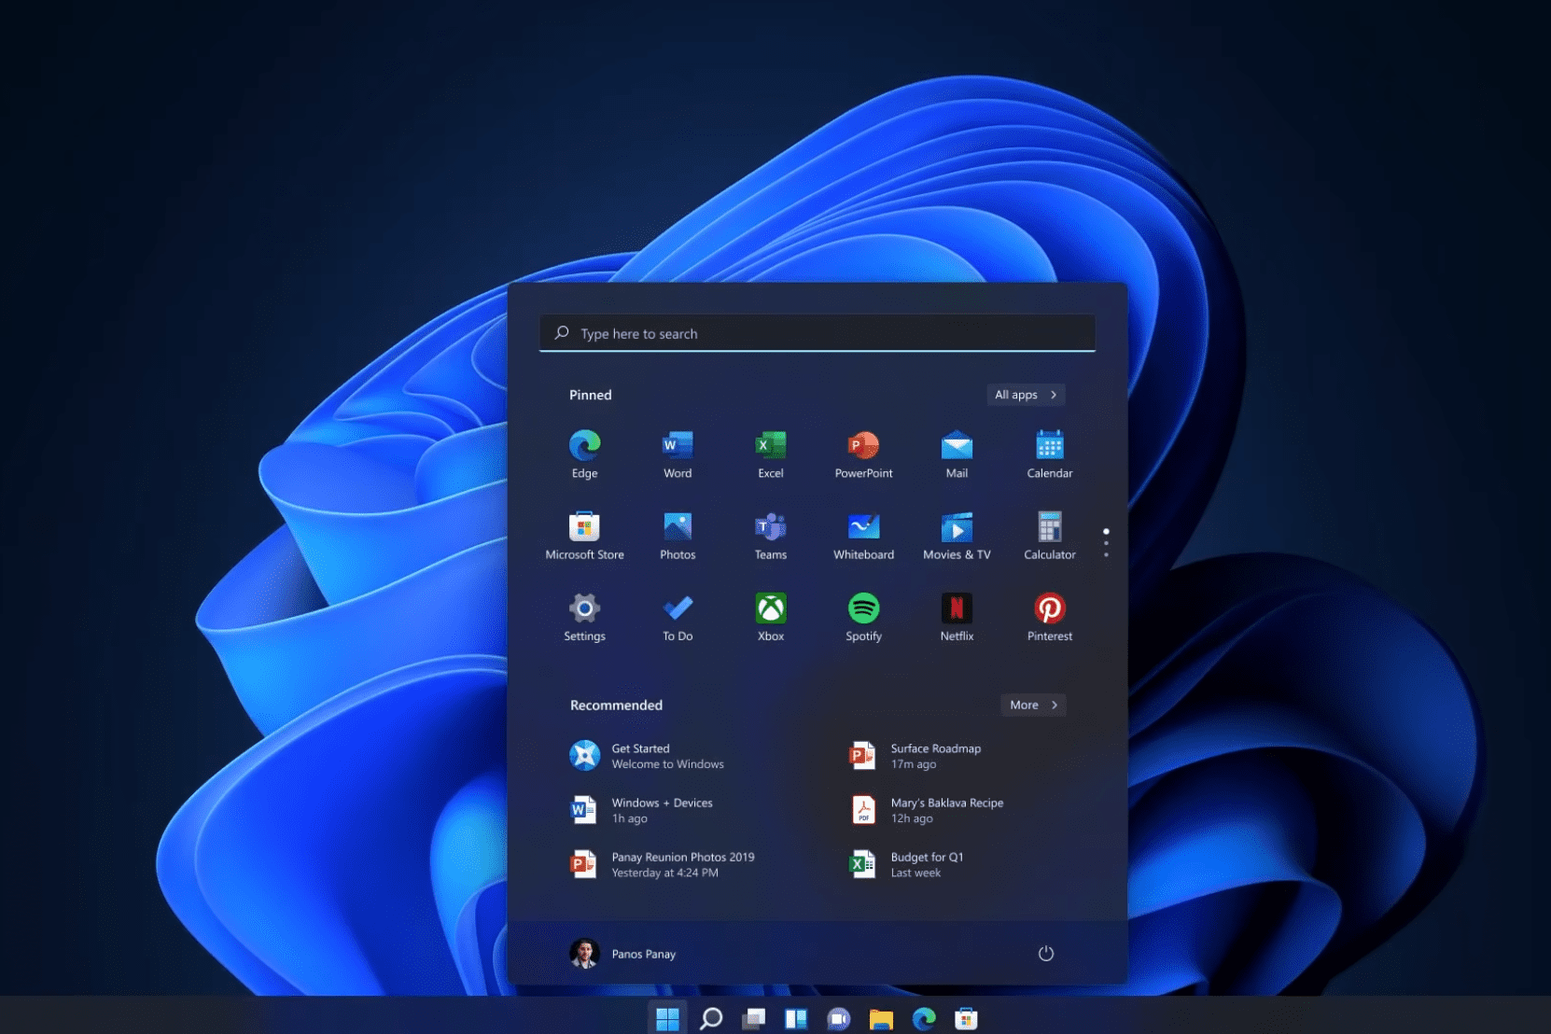Open the Photos app

coord(678,536)
